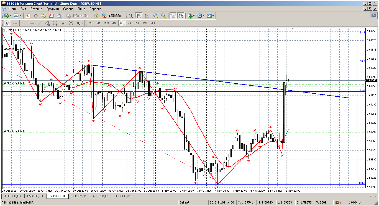379x206 pixels.
Task: Pick the equidistant channel tool
Action: (x=48, y=23)
